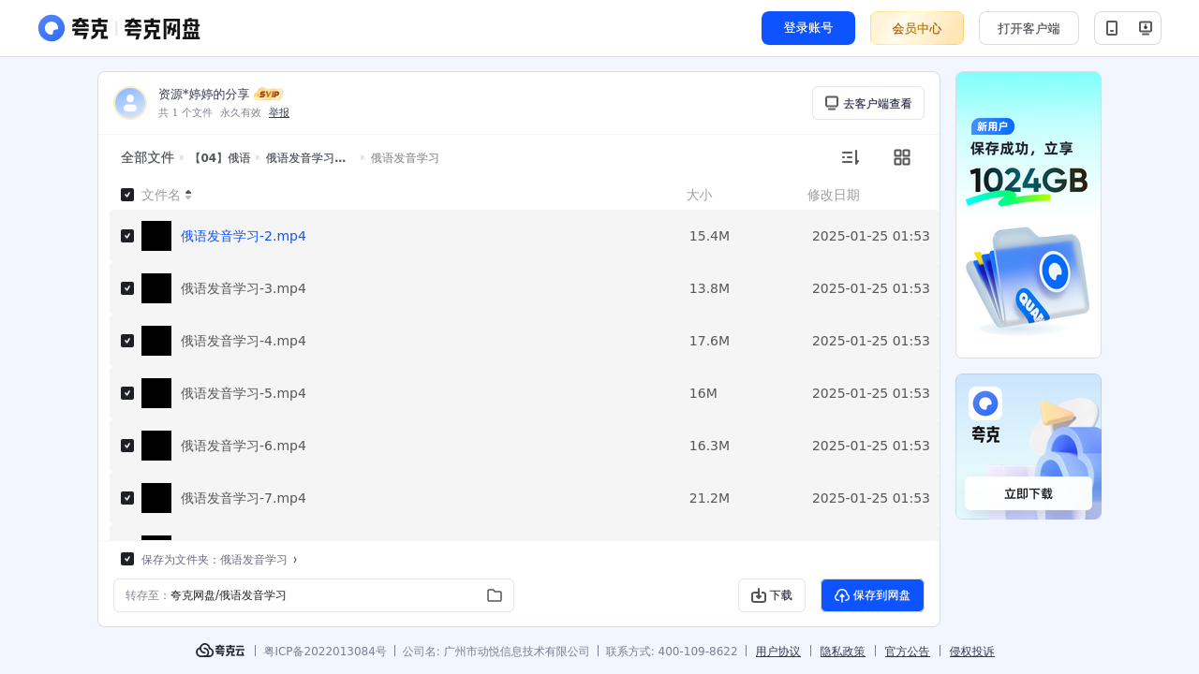The width and height of the screenshot is (1199, 674).
Task: Click 修改日期 column header
Action: click(x=834, y=195)
